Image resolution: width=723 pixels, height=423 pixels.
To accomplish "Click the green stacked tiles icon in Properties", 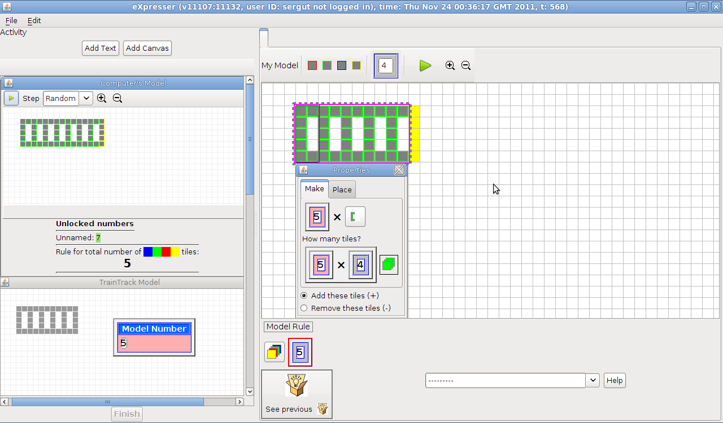I will pyautogui.click(x=389, y=265).
